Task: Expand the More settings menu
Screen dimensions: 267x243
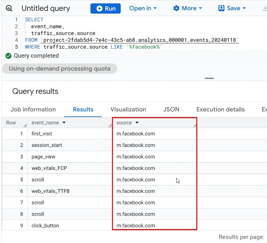Action: [187, 8]
